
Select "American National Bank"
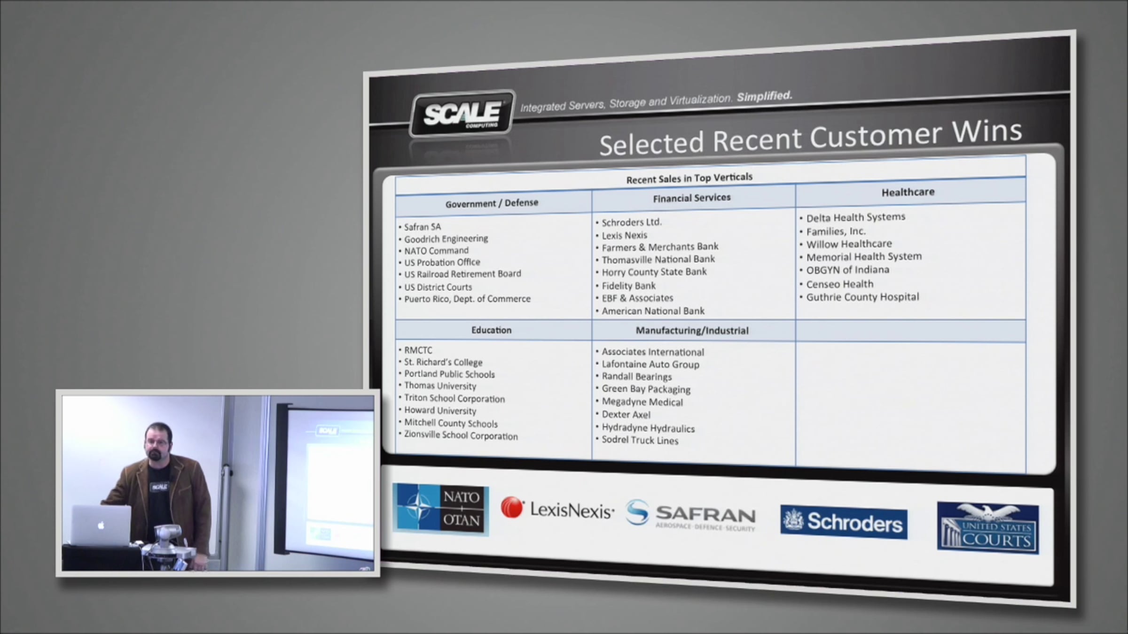pyautogui.click(x=653, y=311)
